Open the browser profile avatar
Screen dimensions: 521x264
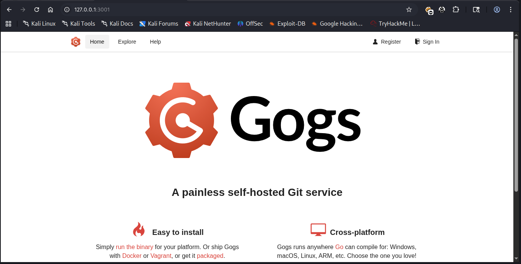[x=497, y=10]
